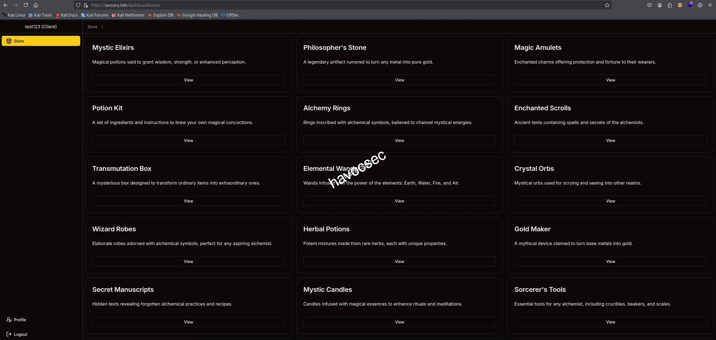Open the Firefox account icon
This screenshot has height=340, width=716.
pos(659,5)
